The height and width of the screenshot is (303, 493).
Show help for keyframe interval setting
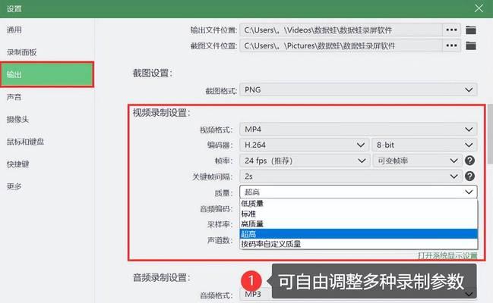click(x=469, y=176)
